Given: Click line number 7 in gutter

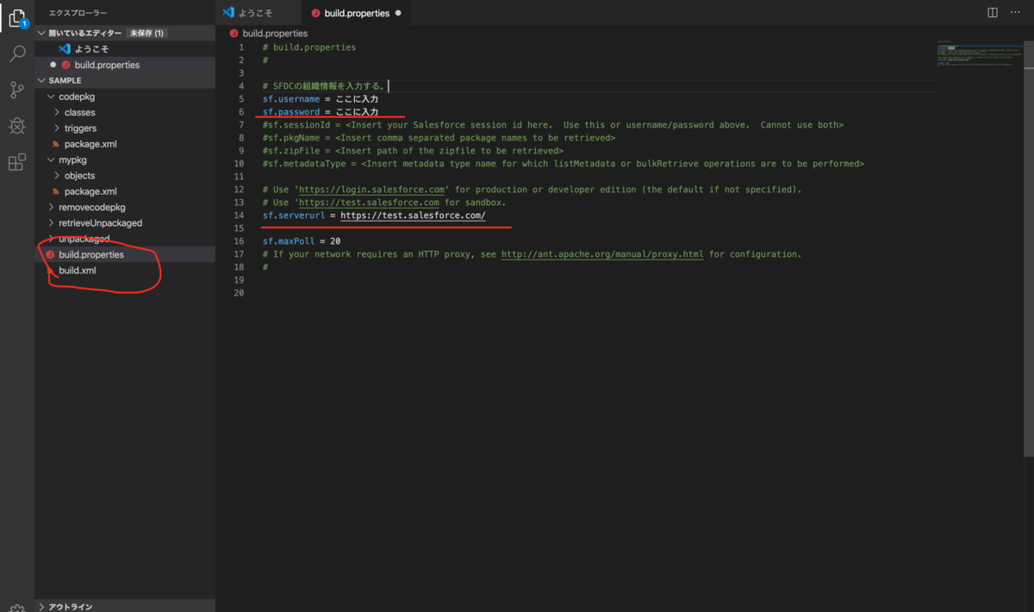Looking at the screenshot, I should click(x=241, y=125).
